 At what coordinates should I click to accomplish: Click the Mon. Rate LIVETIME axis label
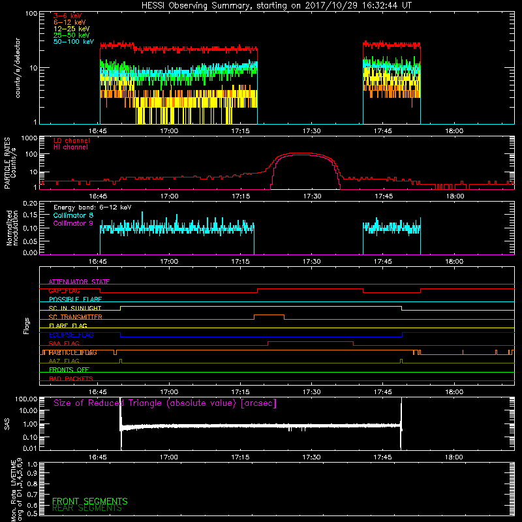pos(17,491)
